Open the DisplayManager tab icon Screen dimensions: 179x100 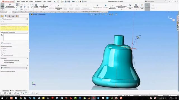pyautogui.click(x=17, y=16)
